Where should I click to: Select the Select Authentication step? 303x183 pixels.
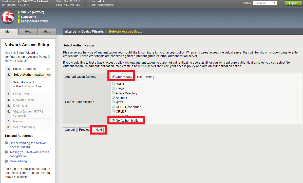[28, 75]
